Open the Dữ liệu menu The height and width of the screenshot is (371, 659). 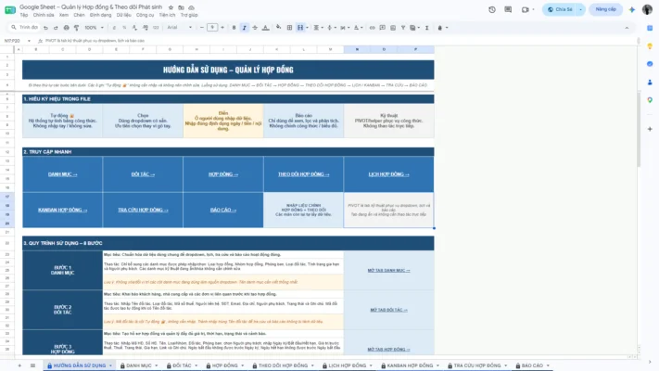(124, 15)
